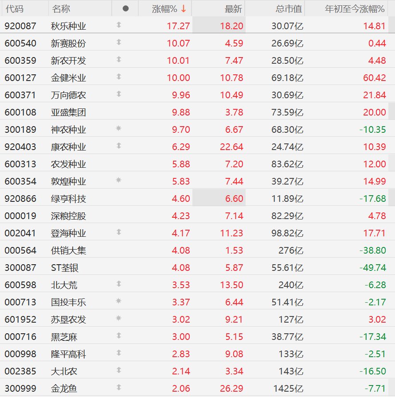Select stock name 金龙鱼
Viewport: 395px width, 397px height.
click(64, 389)
